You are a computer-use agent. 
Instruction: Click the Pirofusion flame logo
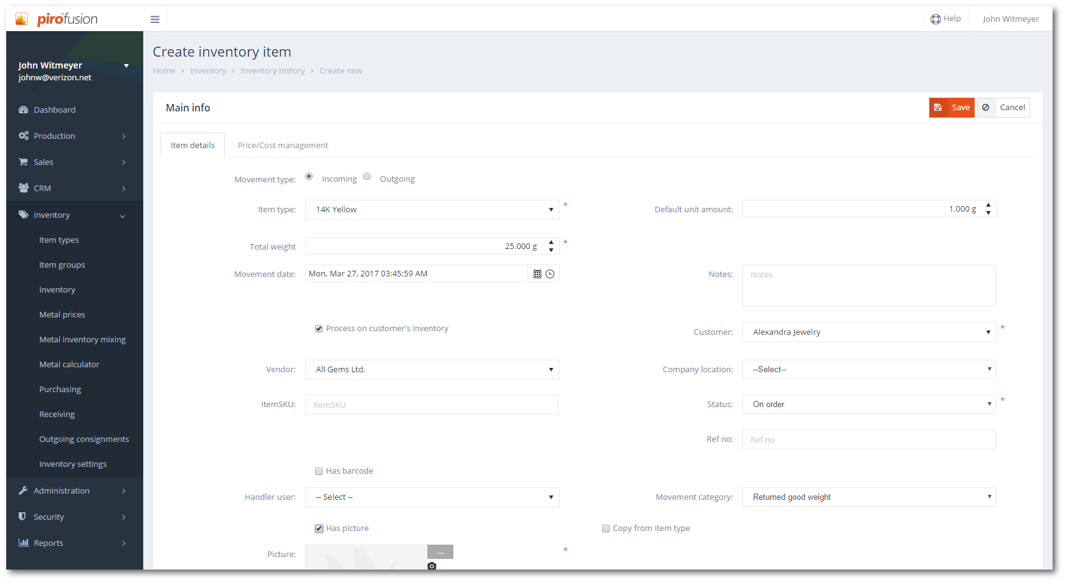22,19
